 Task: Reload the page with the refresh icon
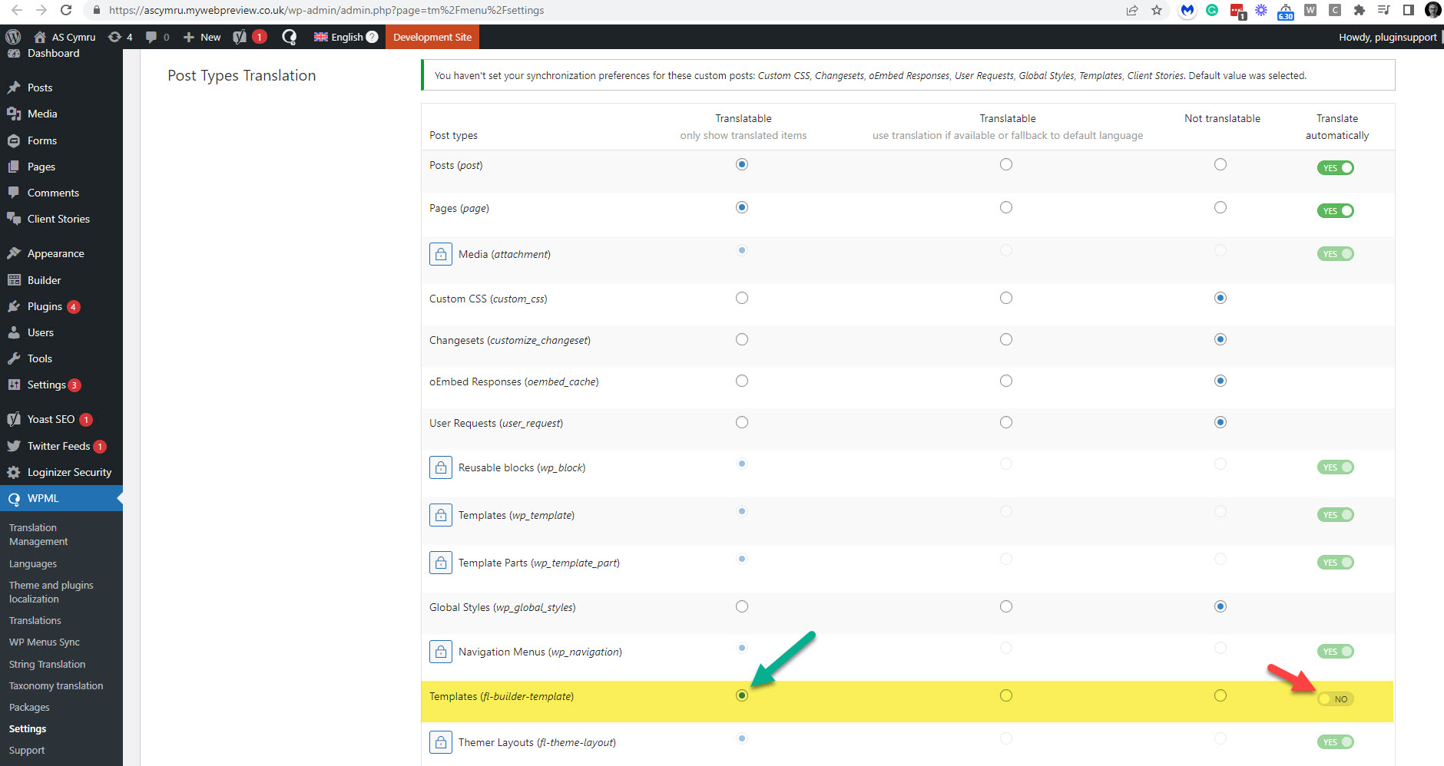point(66,10)
